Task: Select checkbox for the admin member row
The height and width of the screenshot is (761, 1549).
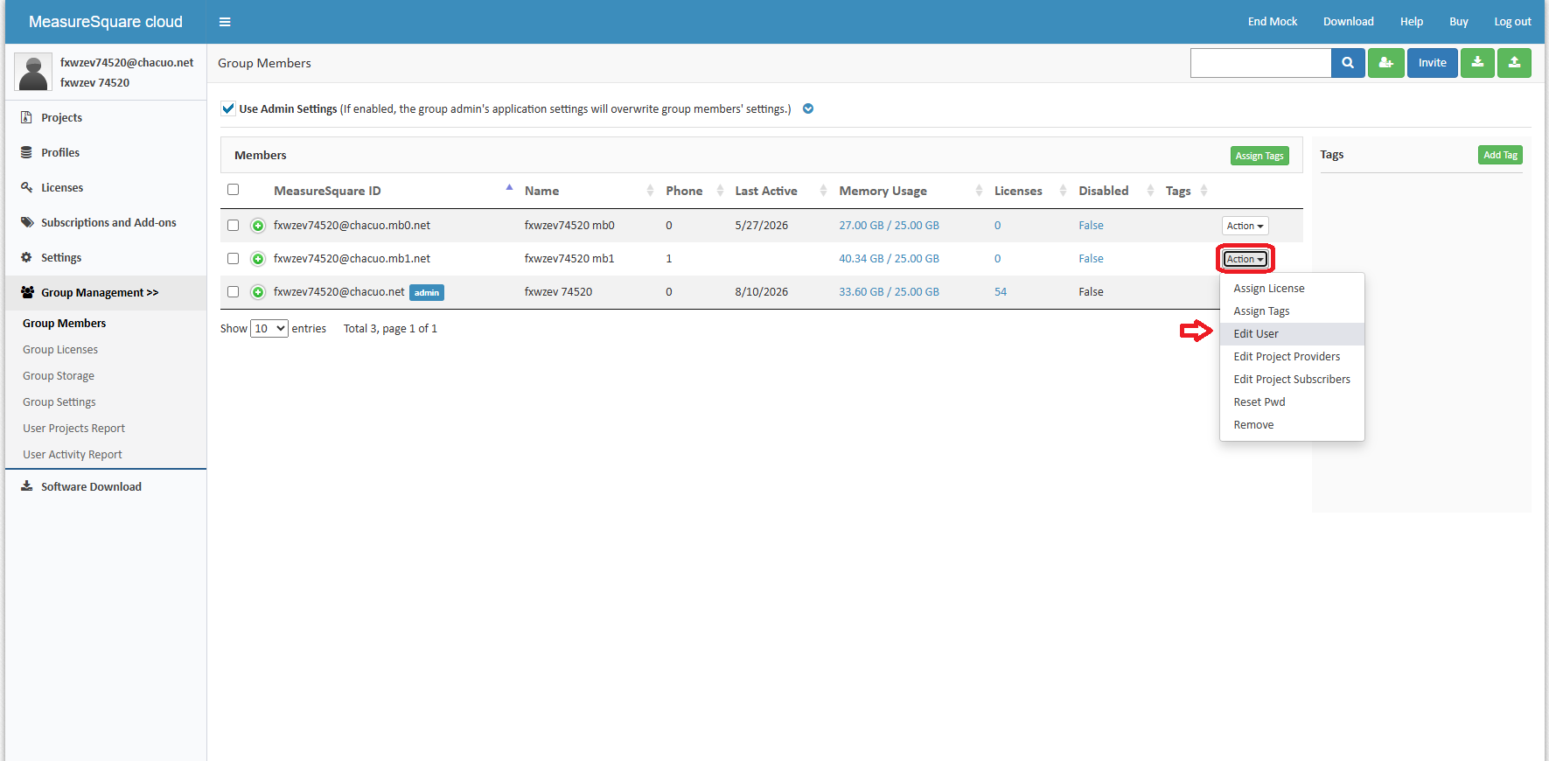Action: click(x=233, y=291)
